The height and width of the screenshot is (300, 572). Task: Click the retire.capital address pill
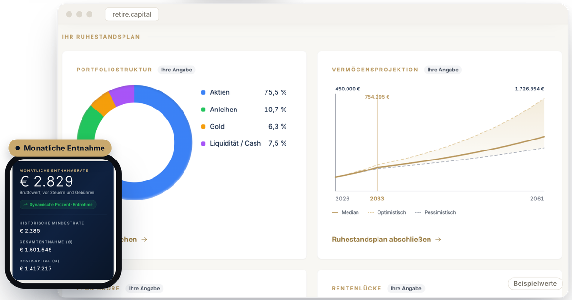[132, 14]
